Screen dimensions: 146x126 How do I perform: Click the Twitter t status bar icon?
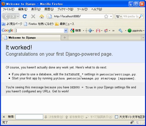[x=138, y=122]
